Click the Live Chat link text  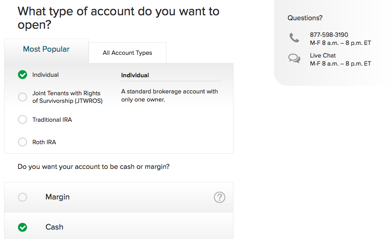click(323, 56)
